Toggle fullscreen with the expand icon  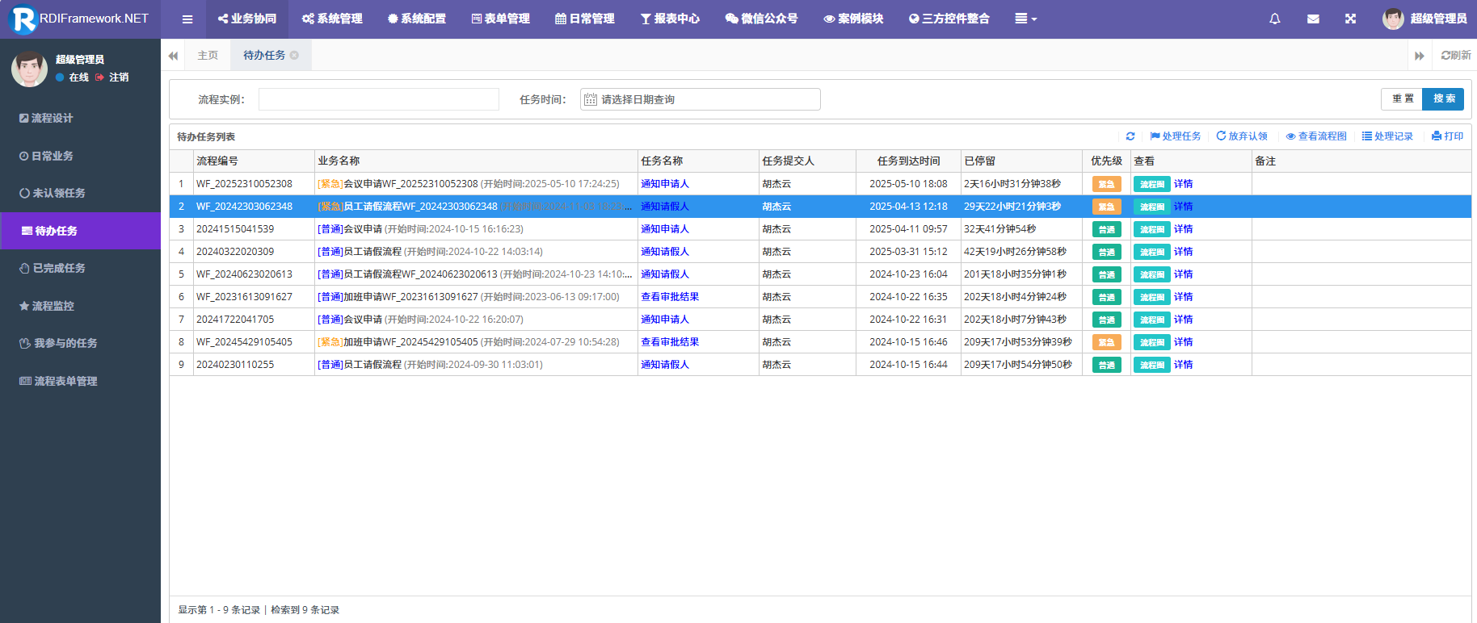click(1350, 19)
